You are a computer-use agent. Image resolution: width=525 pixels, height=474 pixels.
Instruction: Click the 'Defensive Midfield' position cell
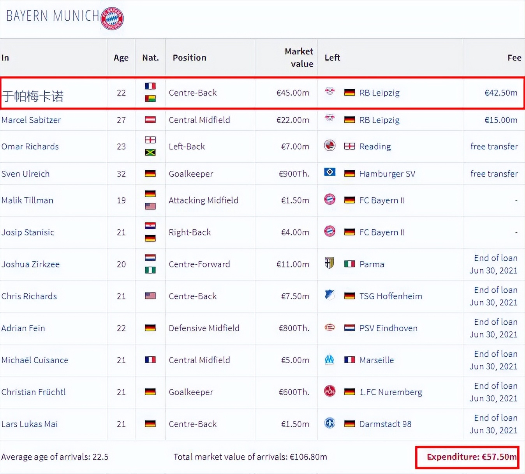tap(204, 328)
